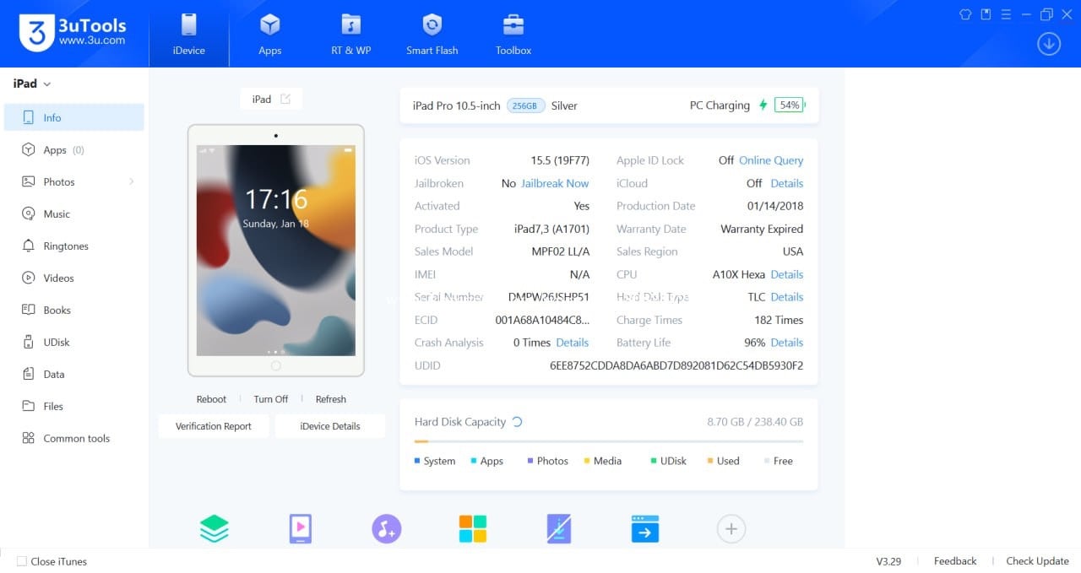Open the Toolbox tab
This screenshot has height=573, width=1081.
click(x=513, y=34)
